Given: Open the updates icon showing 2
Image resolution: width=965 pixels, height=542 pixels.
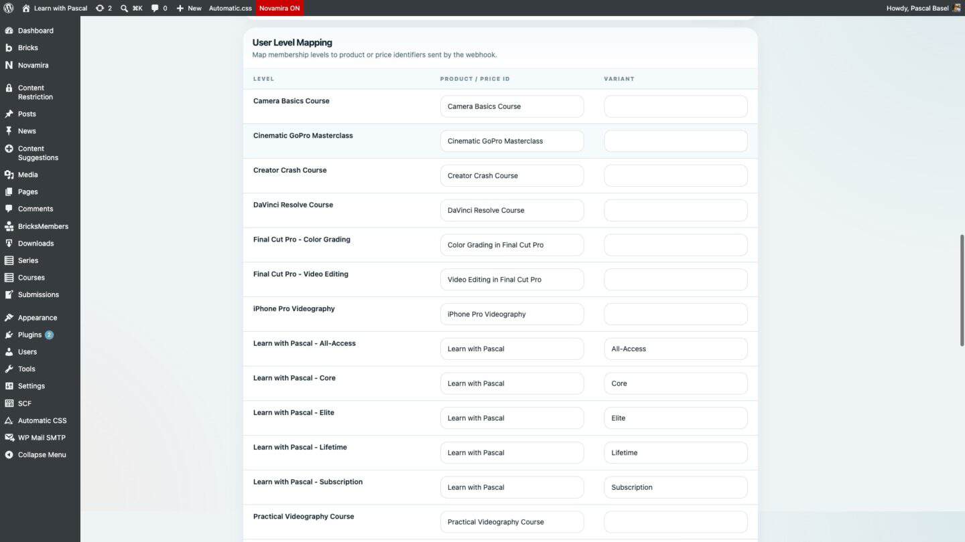Looking at the screenshot, I should coord(100,8).
